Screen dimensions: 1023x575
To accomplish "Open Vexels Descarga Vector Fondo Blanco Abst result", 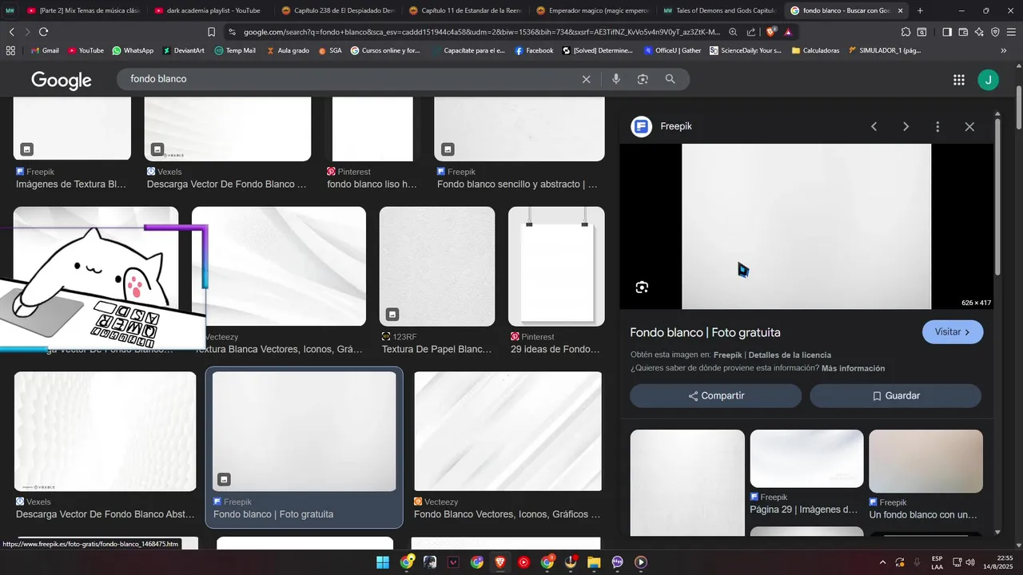I will pos(105,431).
